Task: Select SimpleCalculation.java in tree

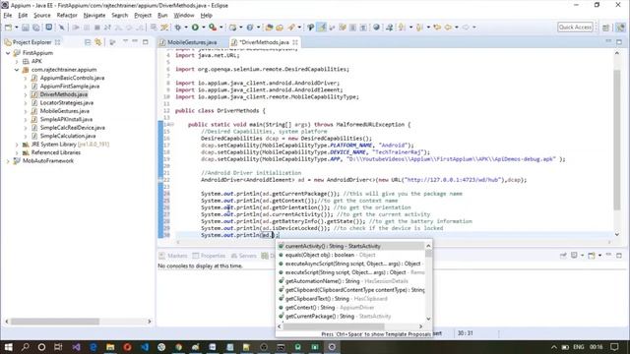Action: tap(68, 136)
